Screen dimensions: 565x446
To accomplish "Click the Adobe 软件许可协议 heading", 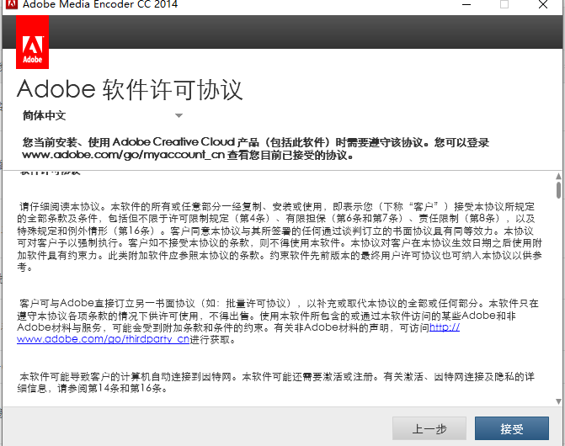I will point(130,89).
